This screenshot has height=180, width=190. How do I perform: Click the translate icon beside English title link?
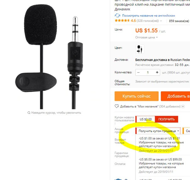pos(117,15)
